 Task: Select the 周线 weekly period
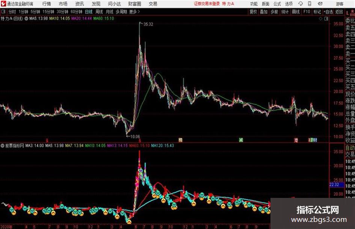tap(99, 12)
